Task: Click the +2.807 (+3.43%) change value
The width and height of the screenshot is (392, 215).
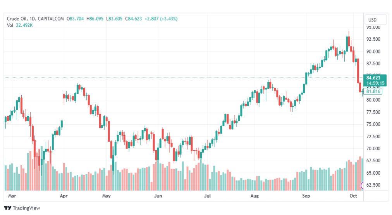Action: pyautogui.click(x=161, y=19)
